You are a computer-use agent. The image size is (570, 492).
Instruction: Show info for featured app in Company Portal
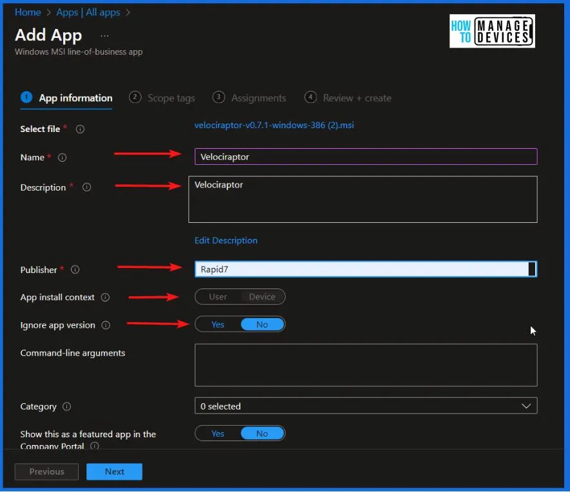95,446
